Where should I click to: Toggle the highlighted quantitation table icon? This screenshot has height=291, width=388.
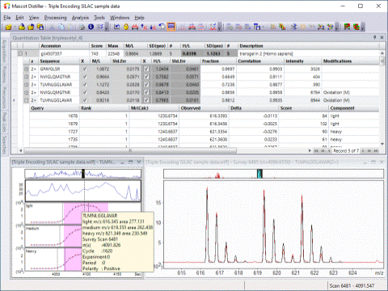pos(171,27)
